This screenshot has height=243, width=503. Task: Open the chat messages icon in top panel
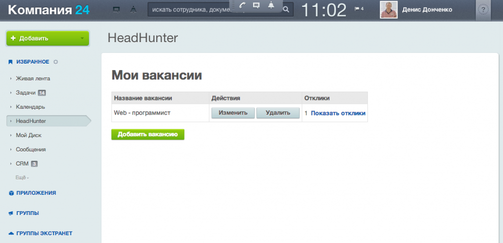256,5
